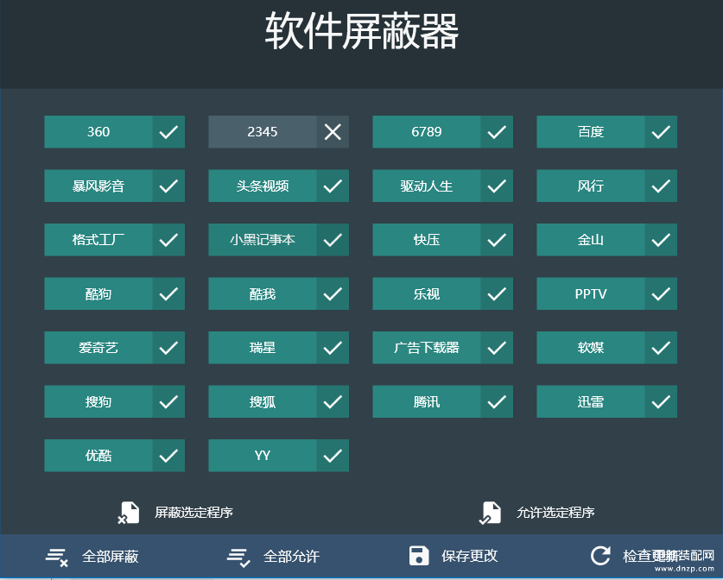Choose the YY tile label
Image resolution: width=723 pixels, height=580 pixels.
click(x=263, y=456)
